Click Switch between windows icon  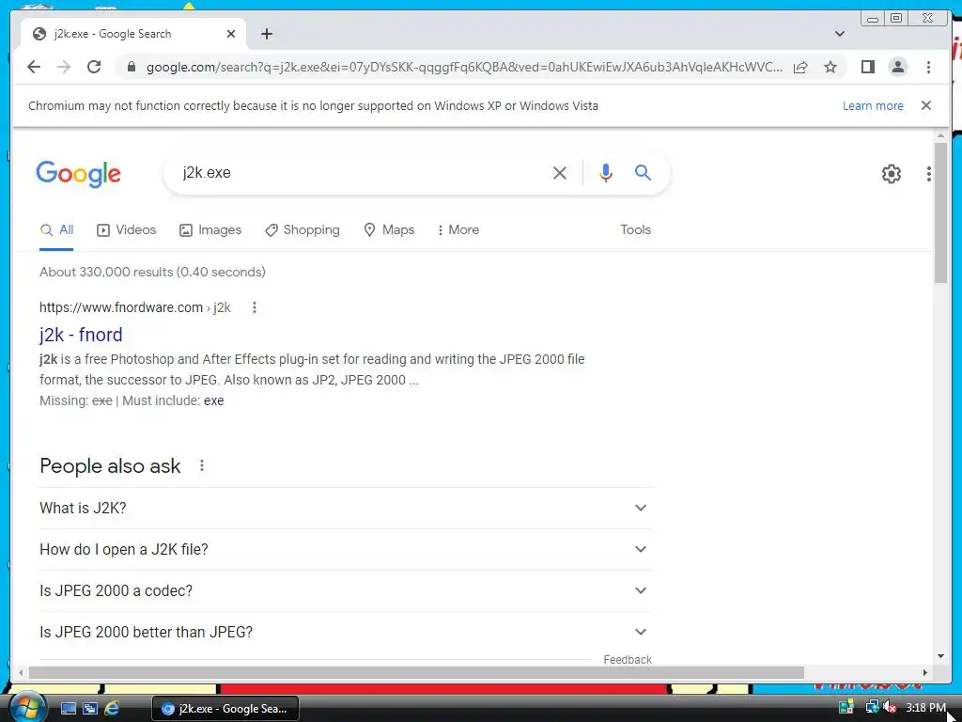pyautogui.click(x=90, y=709)
